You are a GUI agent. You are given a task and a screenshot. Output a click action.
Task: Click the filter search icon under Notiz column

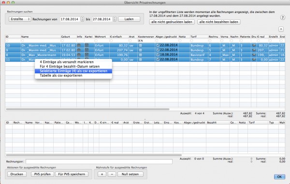[180, 41]
